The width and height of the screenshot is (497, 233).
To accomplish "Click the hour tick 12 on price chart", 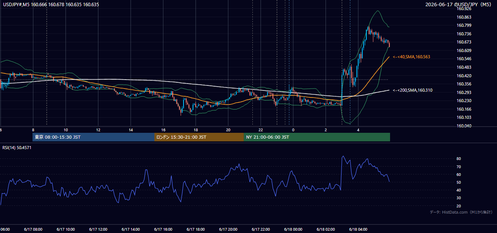I will [98, 130].
